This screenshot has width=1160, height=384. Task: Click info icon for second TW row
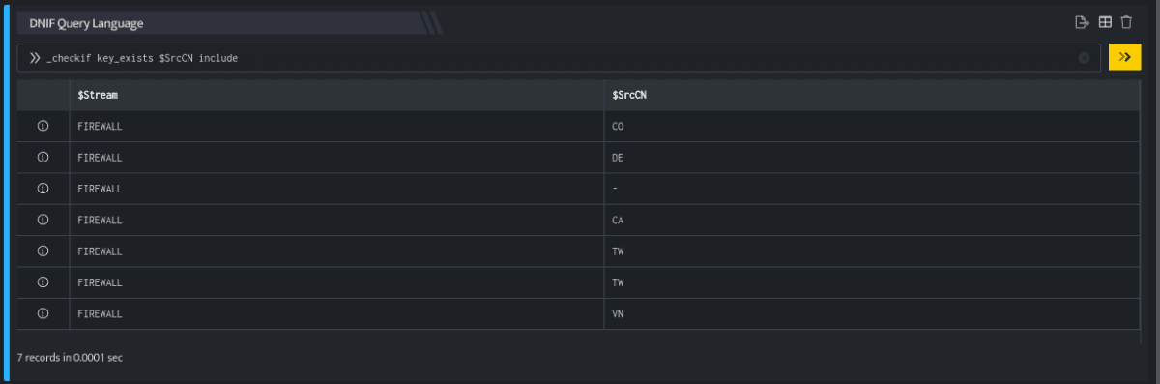(x=43, y=282)
